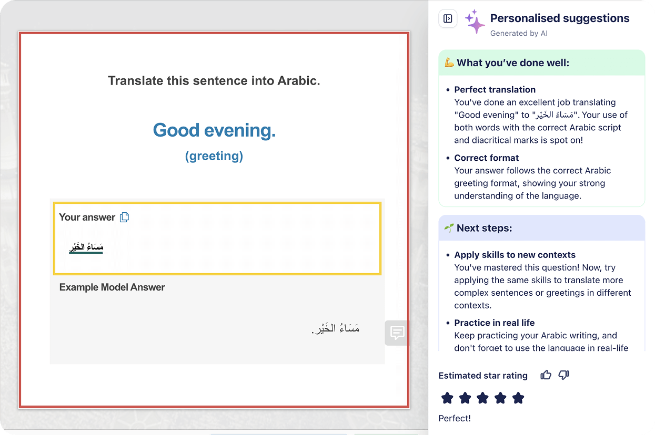Screen dimensions: 655x435
Task: Give thumbs down to the star rating
Action: 564,375
